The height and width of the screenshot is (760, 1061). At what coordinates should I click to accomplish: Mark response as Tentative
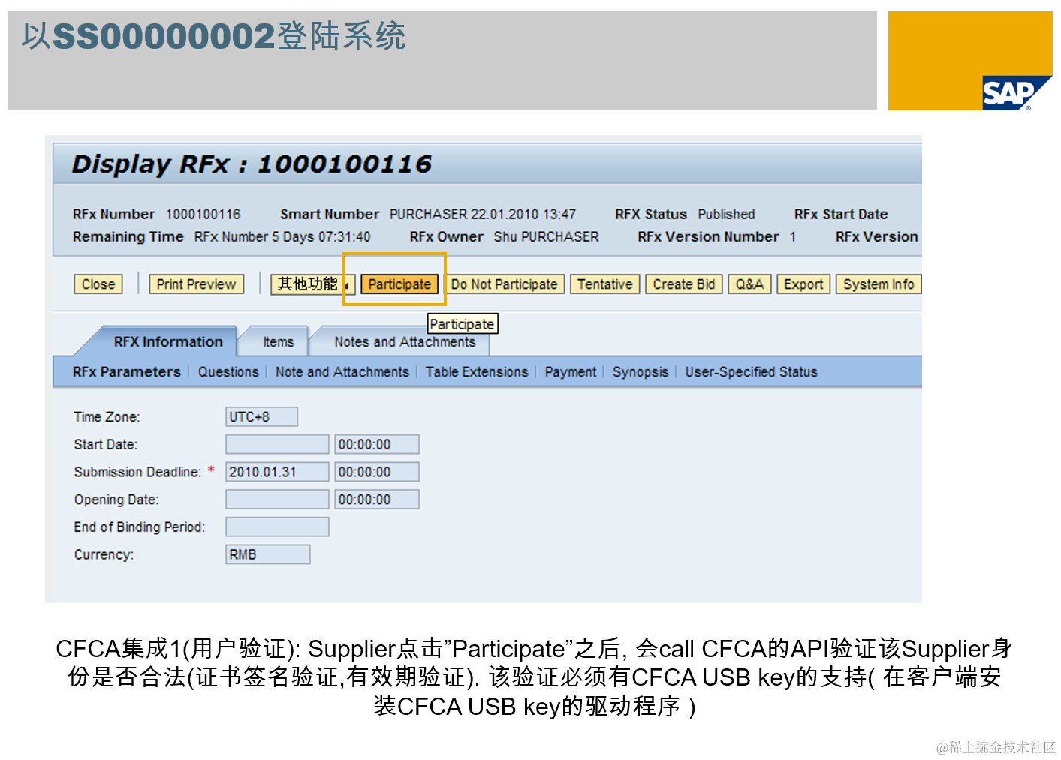tap(605, 284)
